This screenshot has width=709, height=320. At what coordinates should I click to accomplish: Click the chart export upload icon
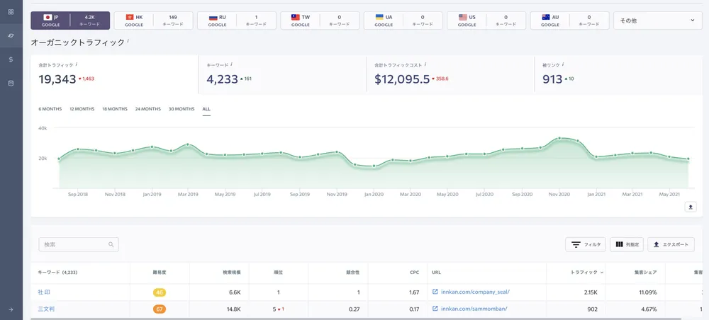(x=691, y=207)
